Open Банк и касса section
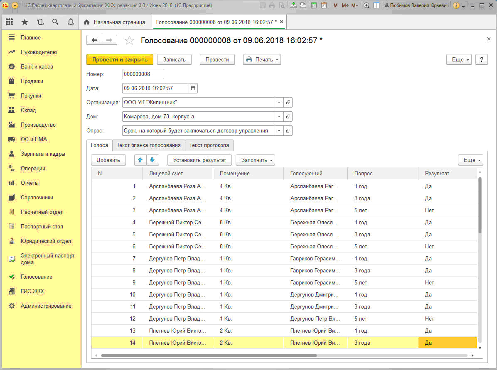The height and width of the screenshot is (370, 497). tap(37, 66)
